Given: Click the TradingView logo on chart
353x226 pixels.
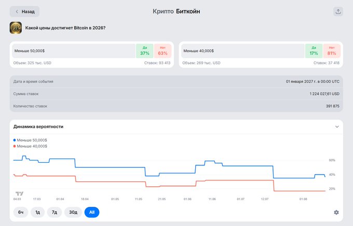Looking at the screenshot, I should click(x=19, y=194).
